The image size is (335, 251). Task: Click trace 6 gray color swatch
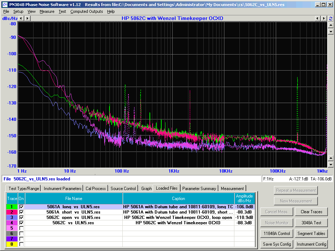(x=12, y=234)
